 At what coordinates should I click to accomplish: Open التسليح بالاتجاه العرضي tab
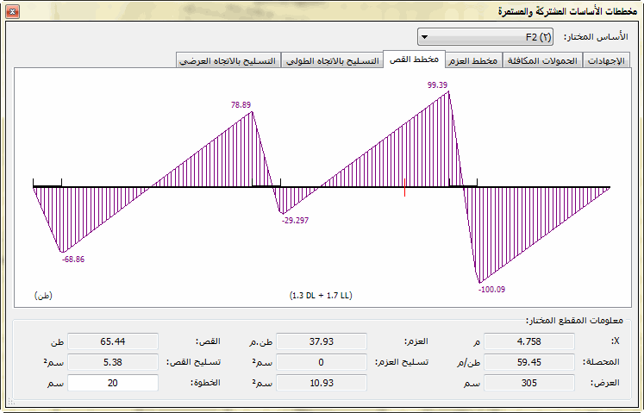tap(228, 60)
